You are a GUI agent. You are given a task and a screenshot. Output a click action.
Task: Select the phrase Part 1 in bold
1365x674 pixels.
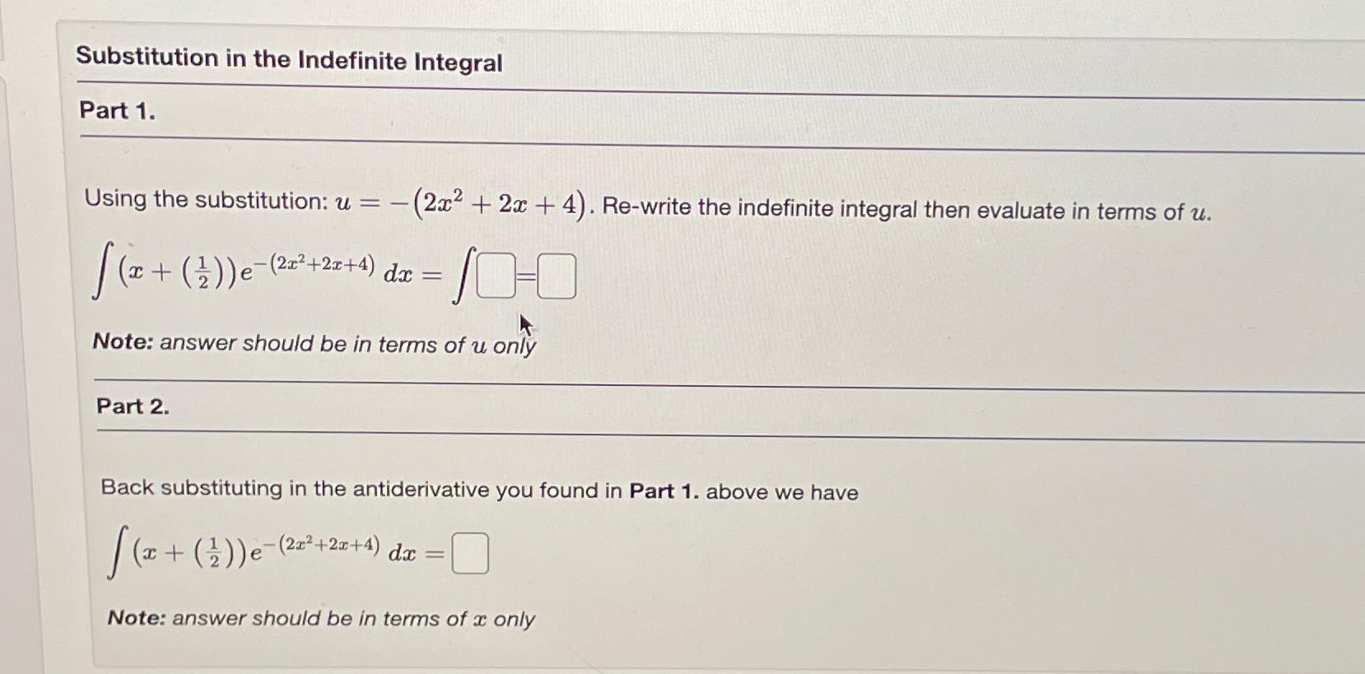pos(664,490)
